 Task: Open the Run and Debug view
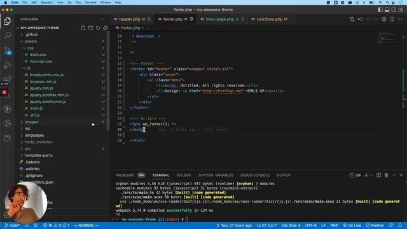coord(7,65)
